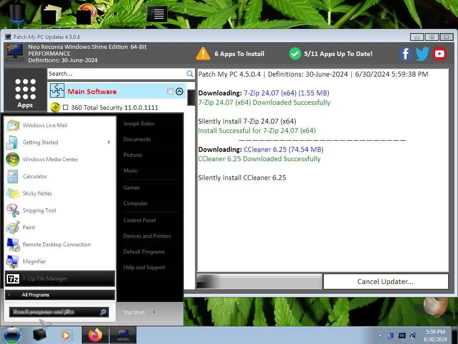Open the YouTube icon in header

click(x=440, y=54)
